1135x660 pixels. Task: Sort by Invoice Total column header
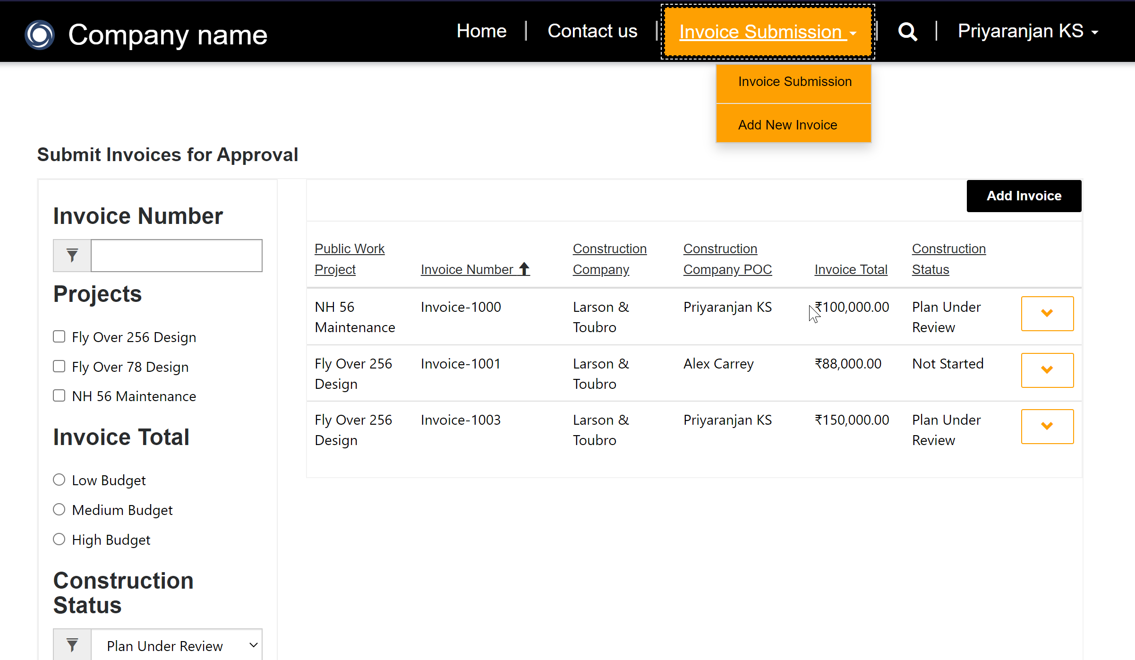pyautogui.click(x=851, y=269)
